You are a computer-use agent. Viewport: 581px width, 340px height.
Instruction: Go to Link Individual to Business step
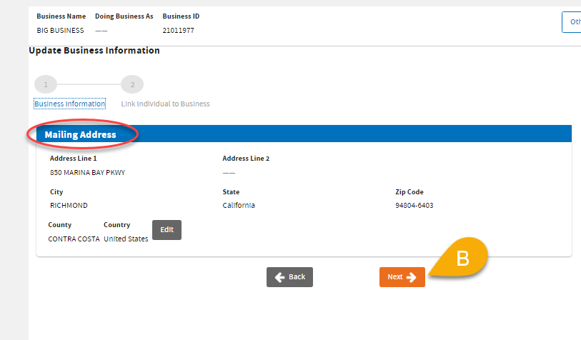(x=165, y=104)
